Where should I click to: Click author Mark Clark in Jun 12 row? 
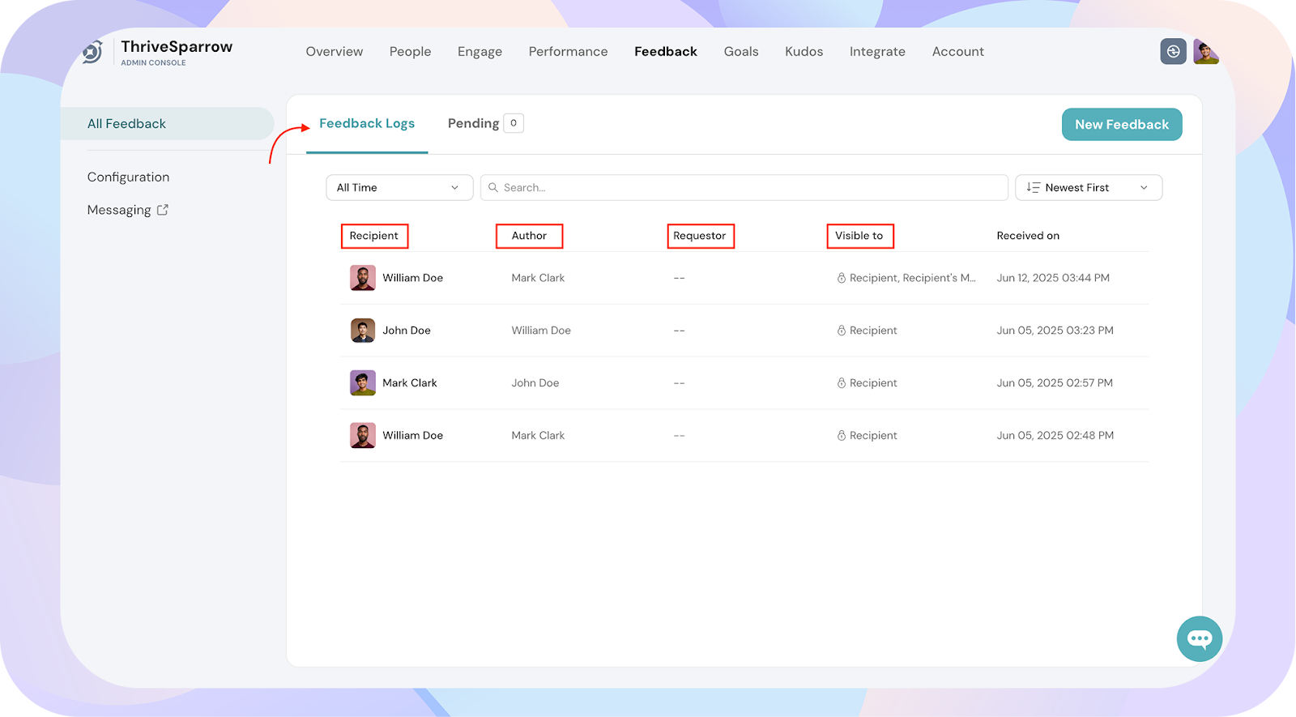coord(538,278)
